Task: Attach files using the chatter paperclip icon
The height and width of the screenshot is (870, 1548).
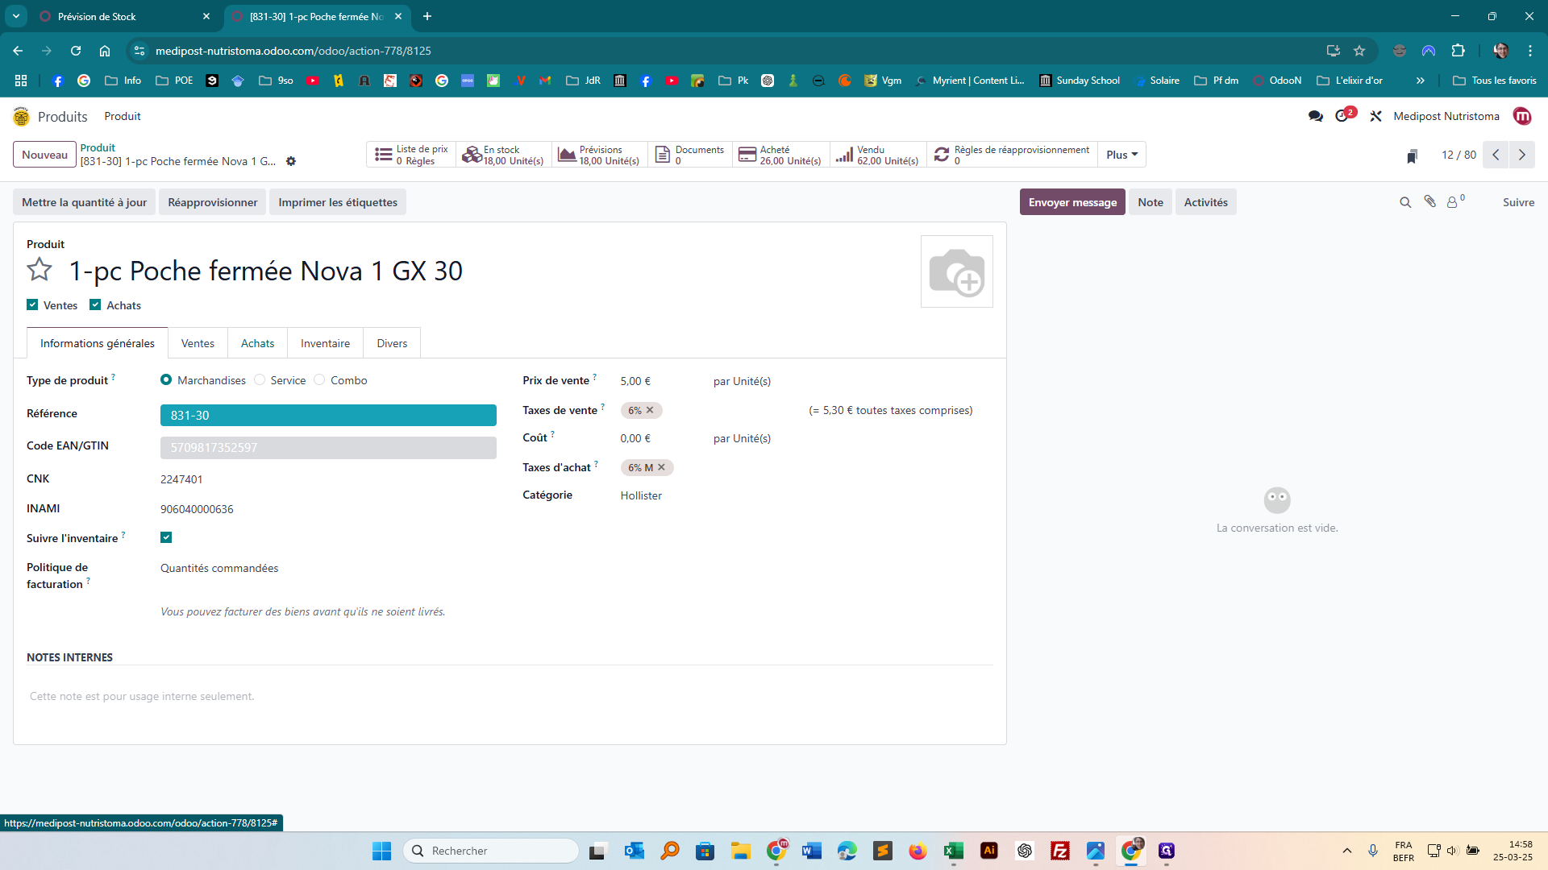Action: (x=1429, y=201)
